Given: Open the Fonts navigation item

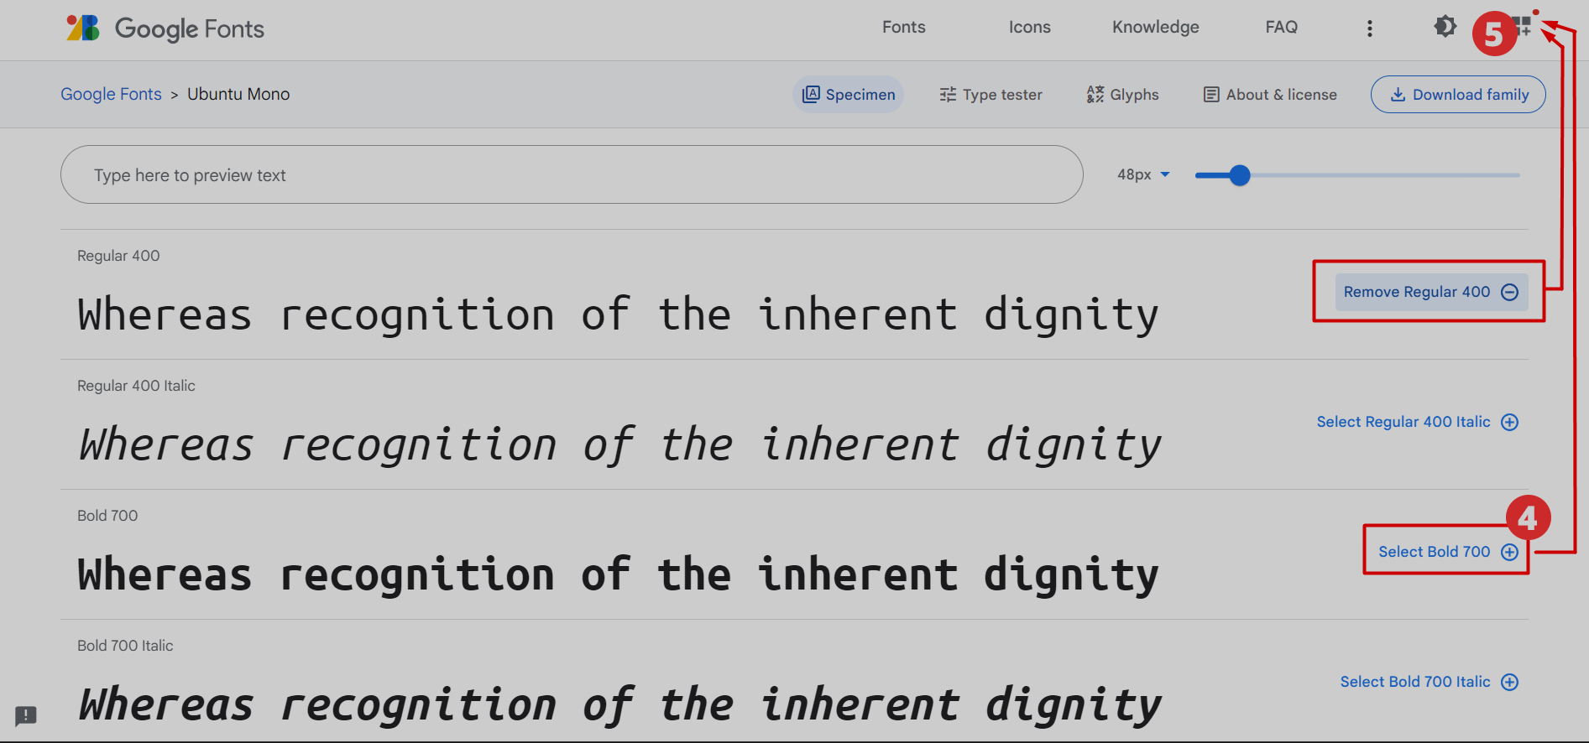Looking at the screenshot, I should [x=903, y=27].
